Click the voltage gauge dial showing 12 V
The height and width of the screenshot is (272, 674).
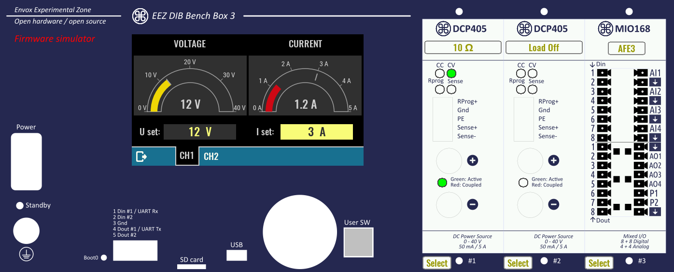(x=190, y=85)
